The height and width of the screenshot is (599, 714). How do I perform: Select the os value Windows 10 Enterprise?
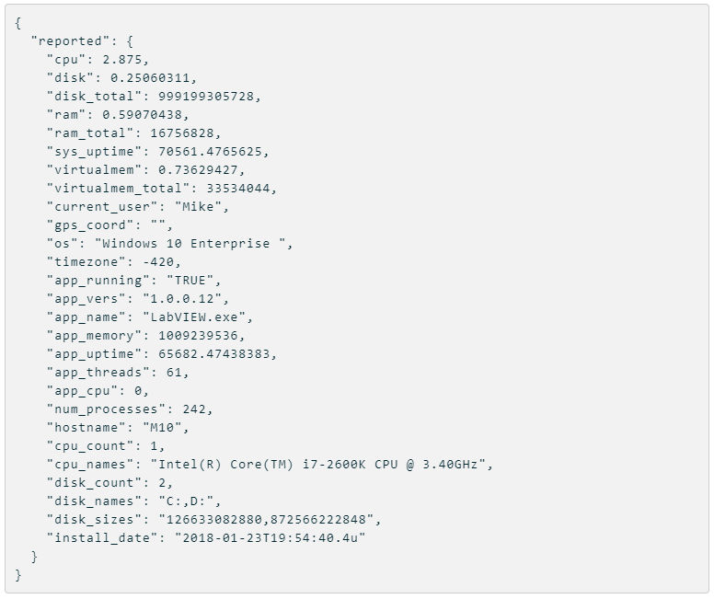coord(190,244)
